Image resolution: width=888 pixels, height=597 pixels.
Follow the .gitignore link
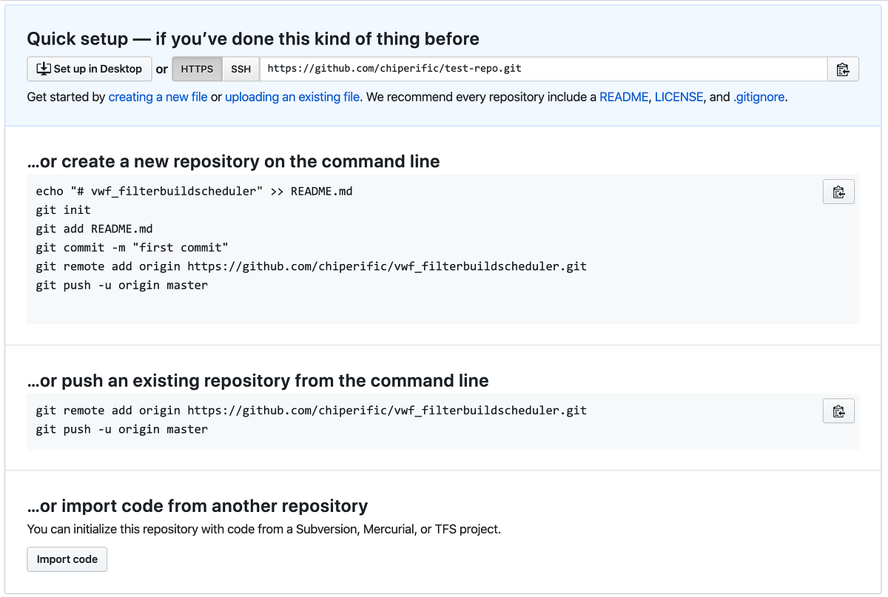click(x=758, y=97)
